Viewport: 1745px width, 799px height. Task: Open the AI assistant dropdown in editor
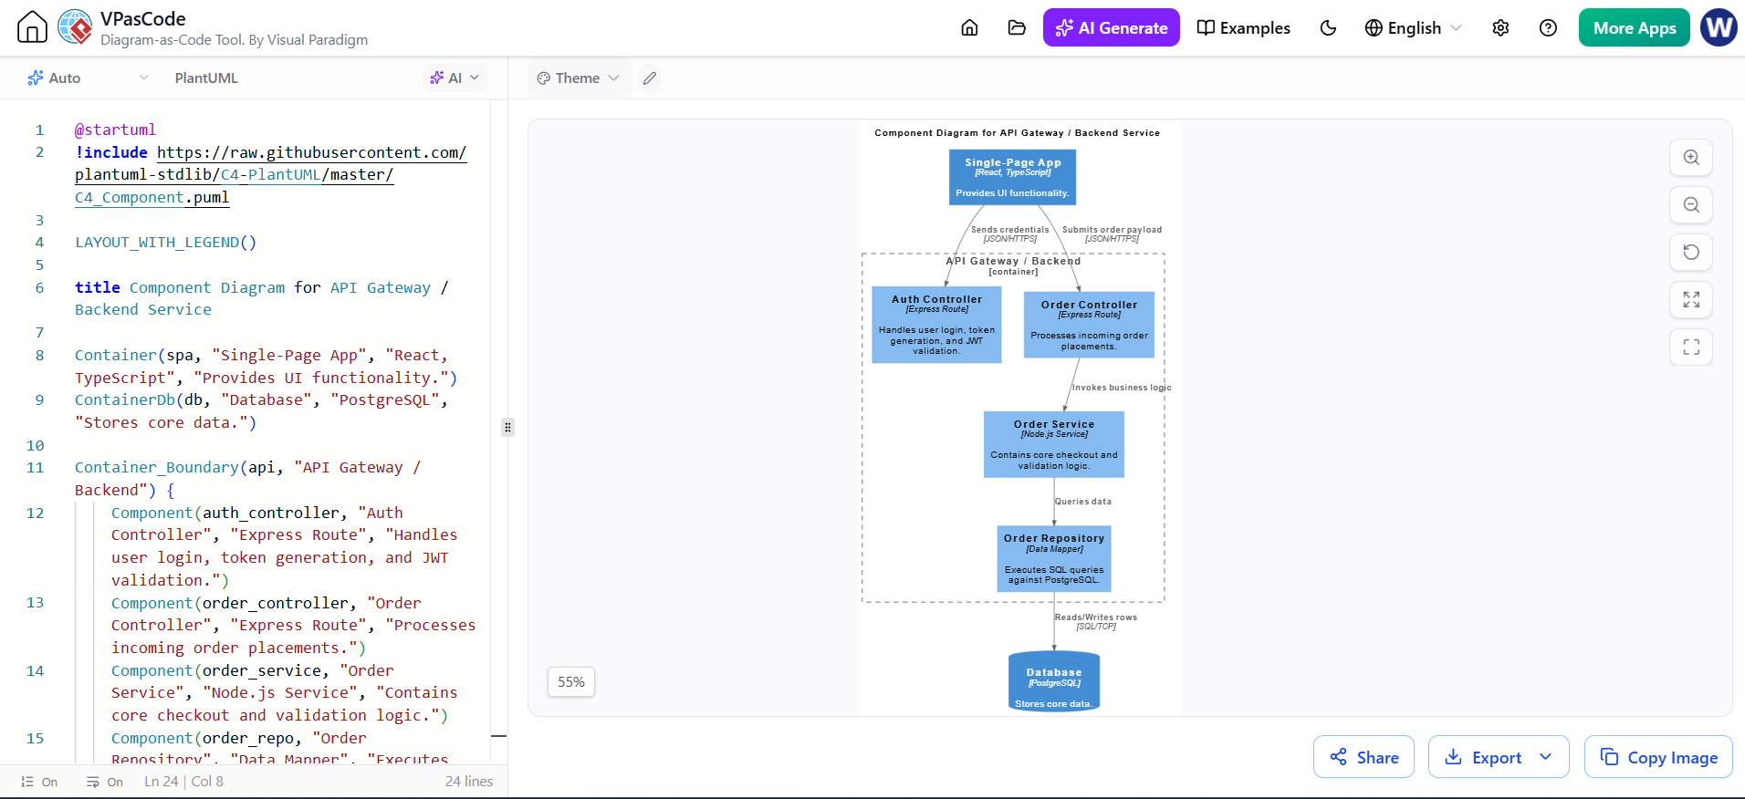[x=455, y=78]
